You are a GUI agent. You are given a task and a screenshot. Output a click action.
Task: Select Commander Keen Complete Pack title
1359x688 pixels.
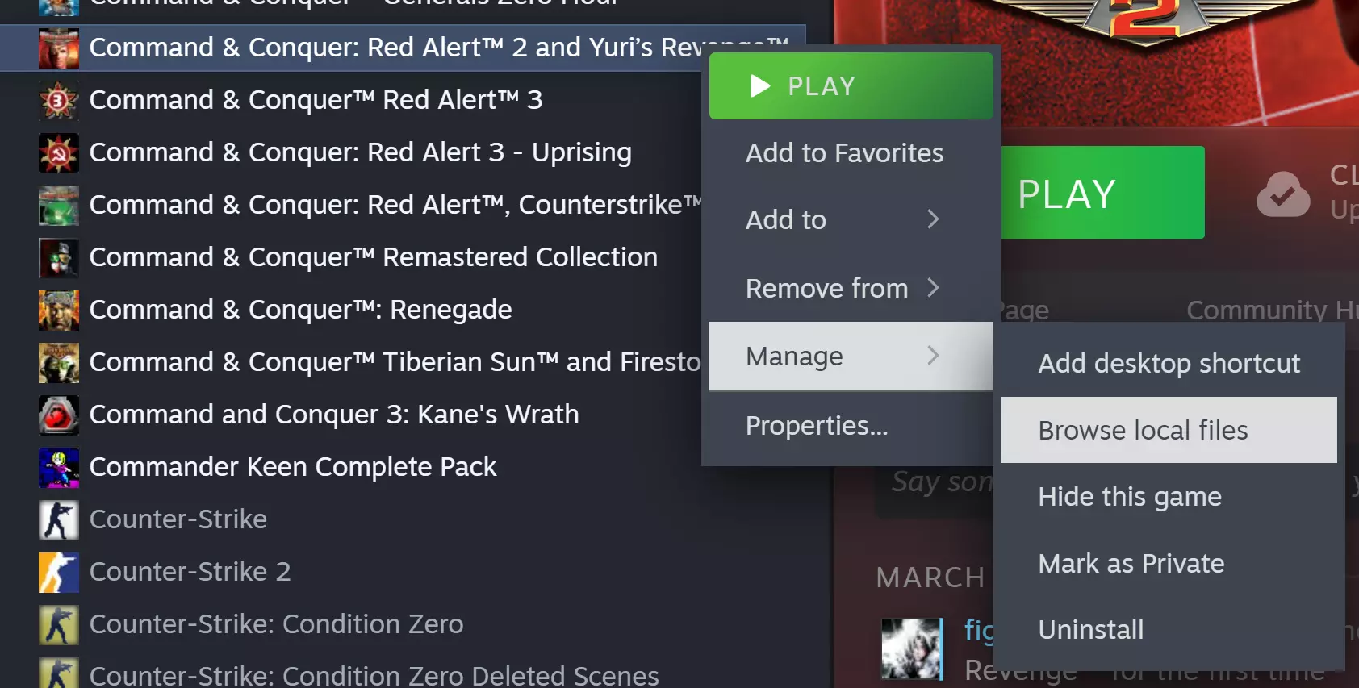(293, 467)
